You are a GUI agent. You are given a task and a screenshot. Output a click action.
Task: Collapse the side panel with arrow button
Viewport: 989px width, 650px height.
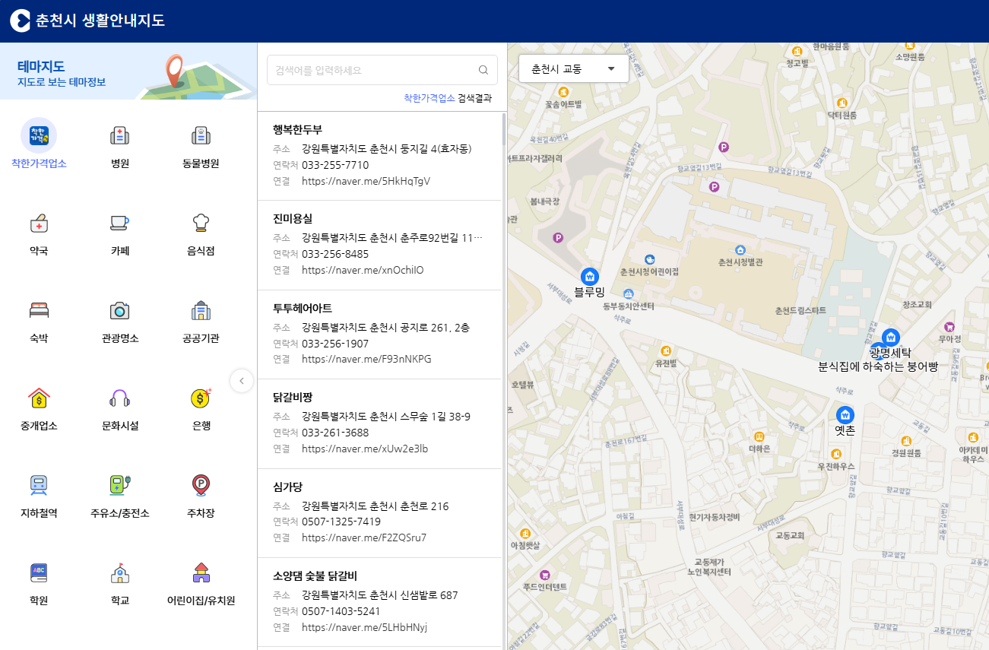pyautogui.click(x=242, y=380)
